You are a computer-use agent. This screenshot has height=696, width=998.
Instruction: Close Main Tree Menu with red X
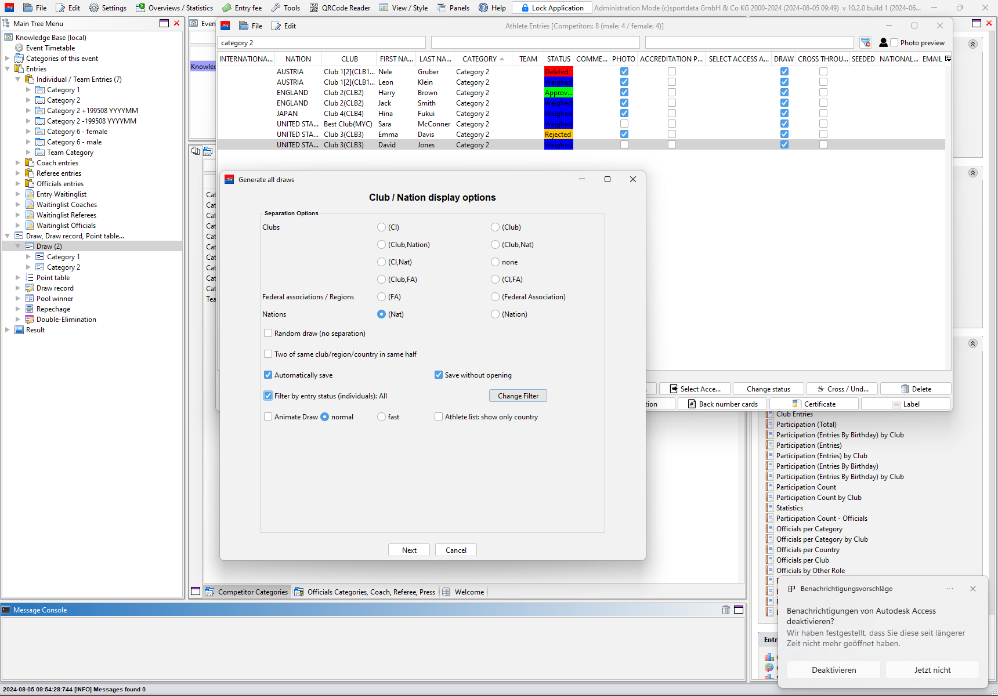tap(177, 23)
